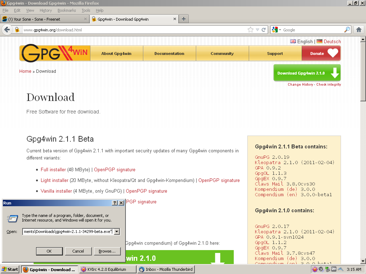The height and width of the screenshot is (274, 366).
Task: Switch to KVIrc 4.2.0 Equilibrium taskbar item
Action: (x=108, y=269)
